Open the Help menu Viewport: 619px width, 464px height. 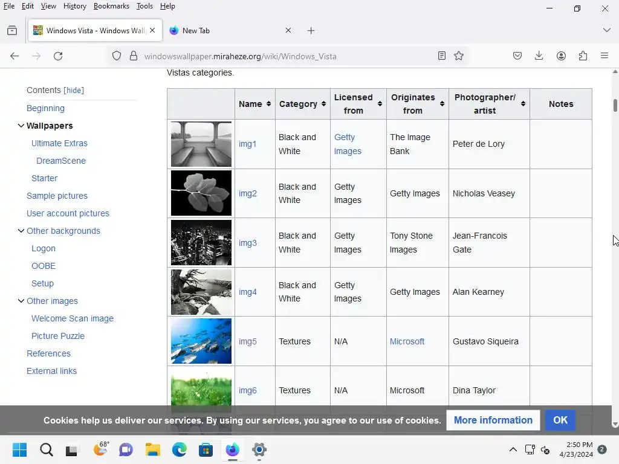[167, 6]
